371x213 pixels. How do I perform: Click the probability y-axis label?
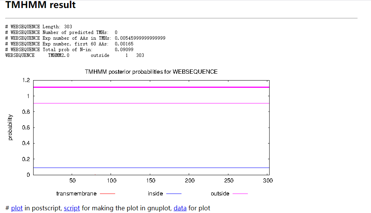[x=10, y=127]
